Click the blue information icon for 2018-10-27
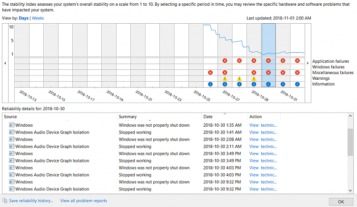Screen dimensions: 357x207 point(225,84)
